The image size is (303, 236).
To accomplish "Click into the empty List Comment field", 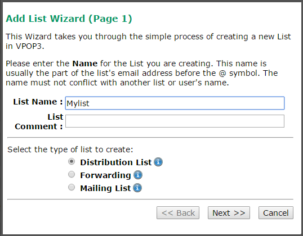I will (175, 121).
